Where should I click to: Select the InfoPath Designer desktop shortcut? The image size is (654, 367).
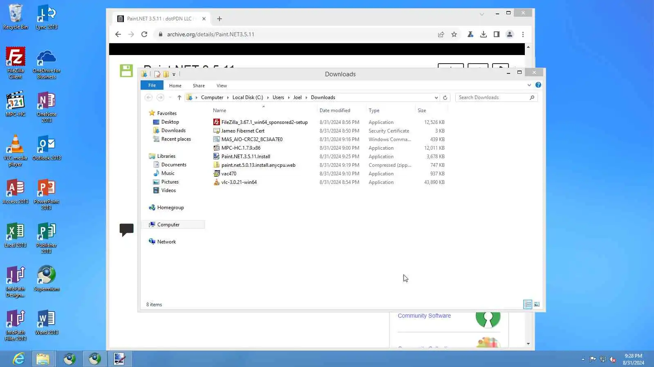point(16,281)
